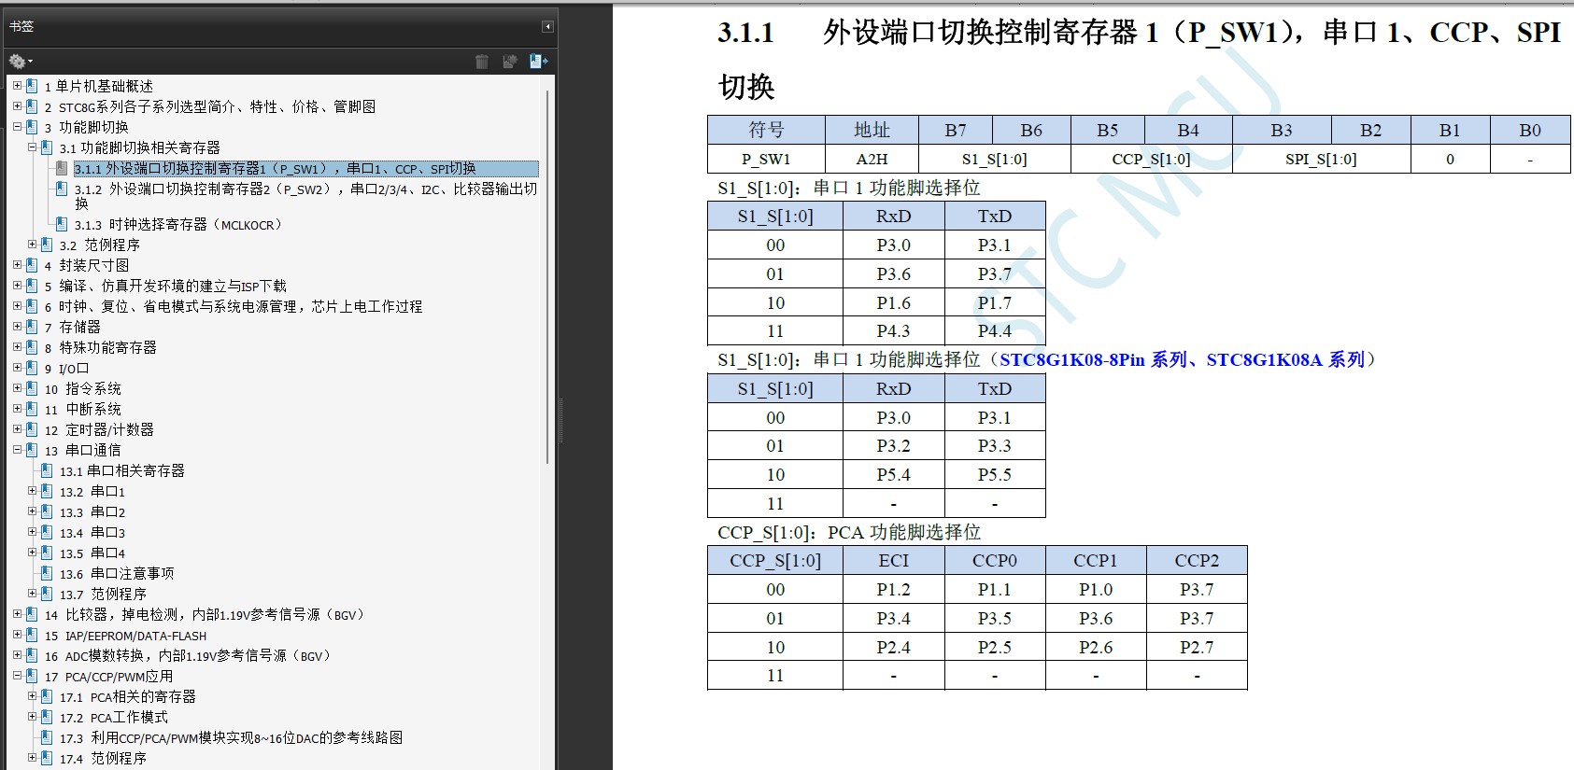Click the A2H address cell
This screenshot has width=1574, height=770.
click(872, 160)
